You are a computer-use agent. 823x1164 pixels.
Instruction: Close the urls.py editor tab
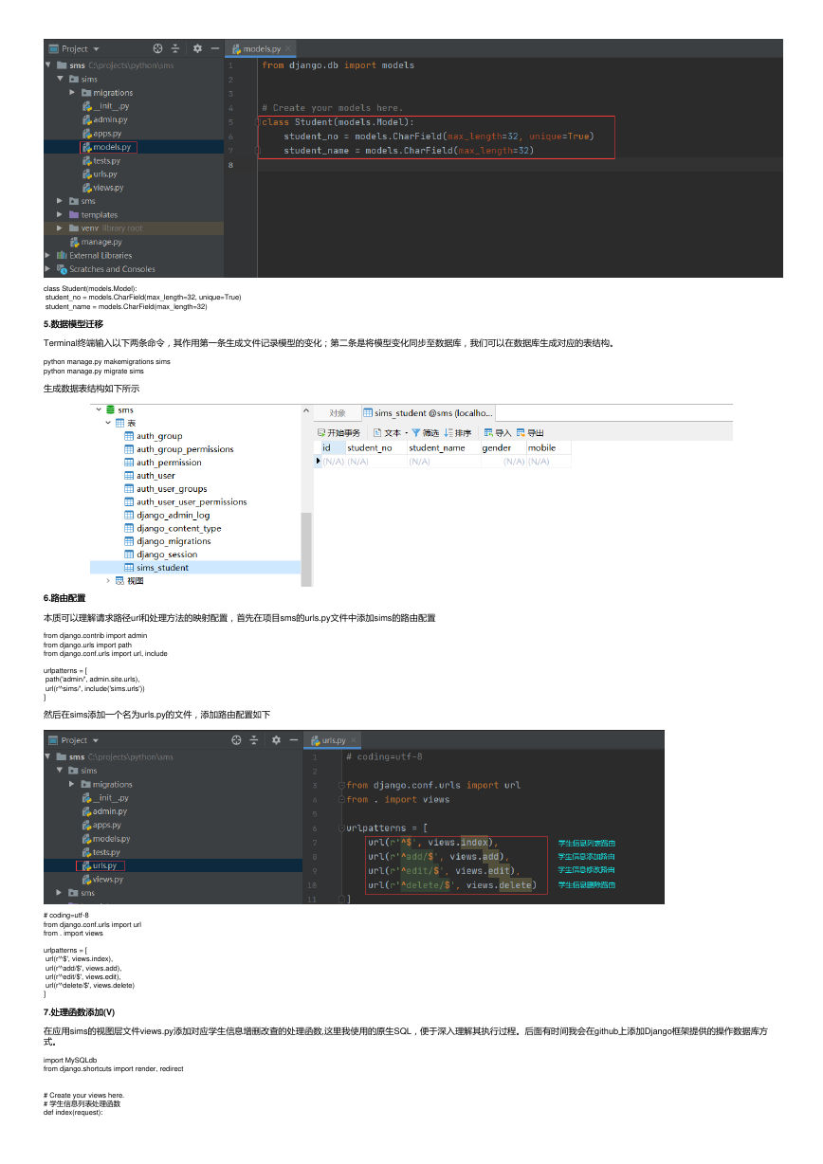tap(354, 740)
